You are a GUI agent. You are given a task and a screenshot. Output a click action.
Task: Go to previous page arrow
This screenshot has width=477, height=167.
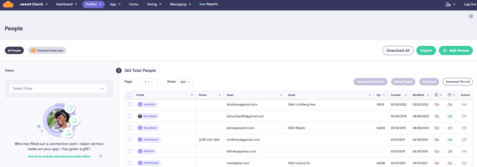coord(138,82)
